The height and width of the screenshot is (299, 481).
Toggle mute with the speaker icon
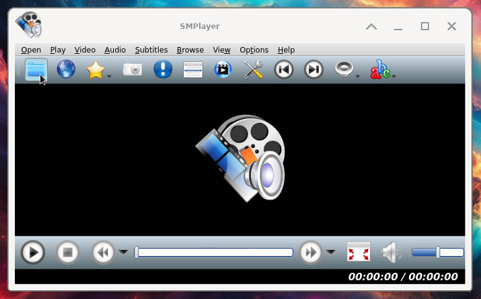click(x=391, y=253)
